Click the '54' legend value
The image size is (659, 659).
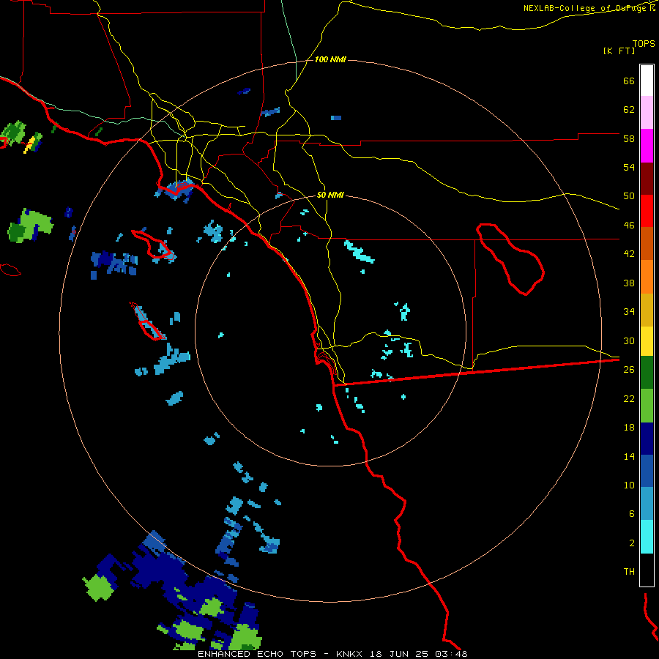click(629, 167)
